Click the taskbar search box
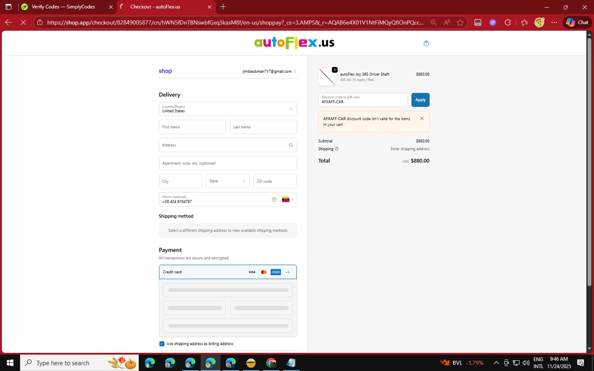The width and height of the screenshot is (594, 371). [79, 363]
